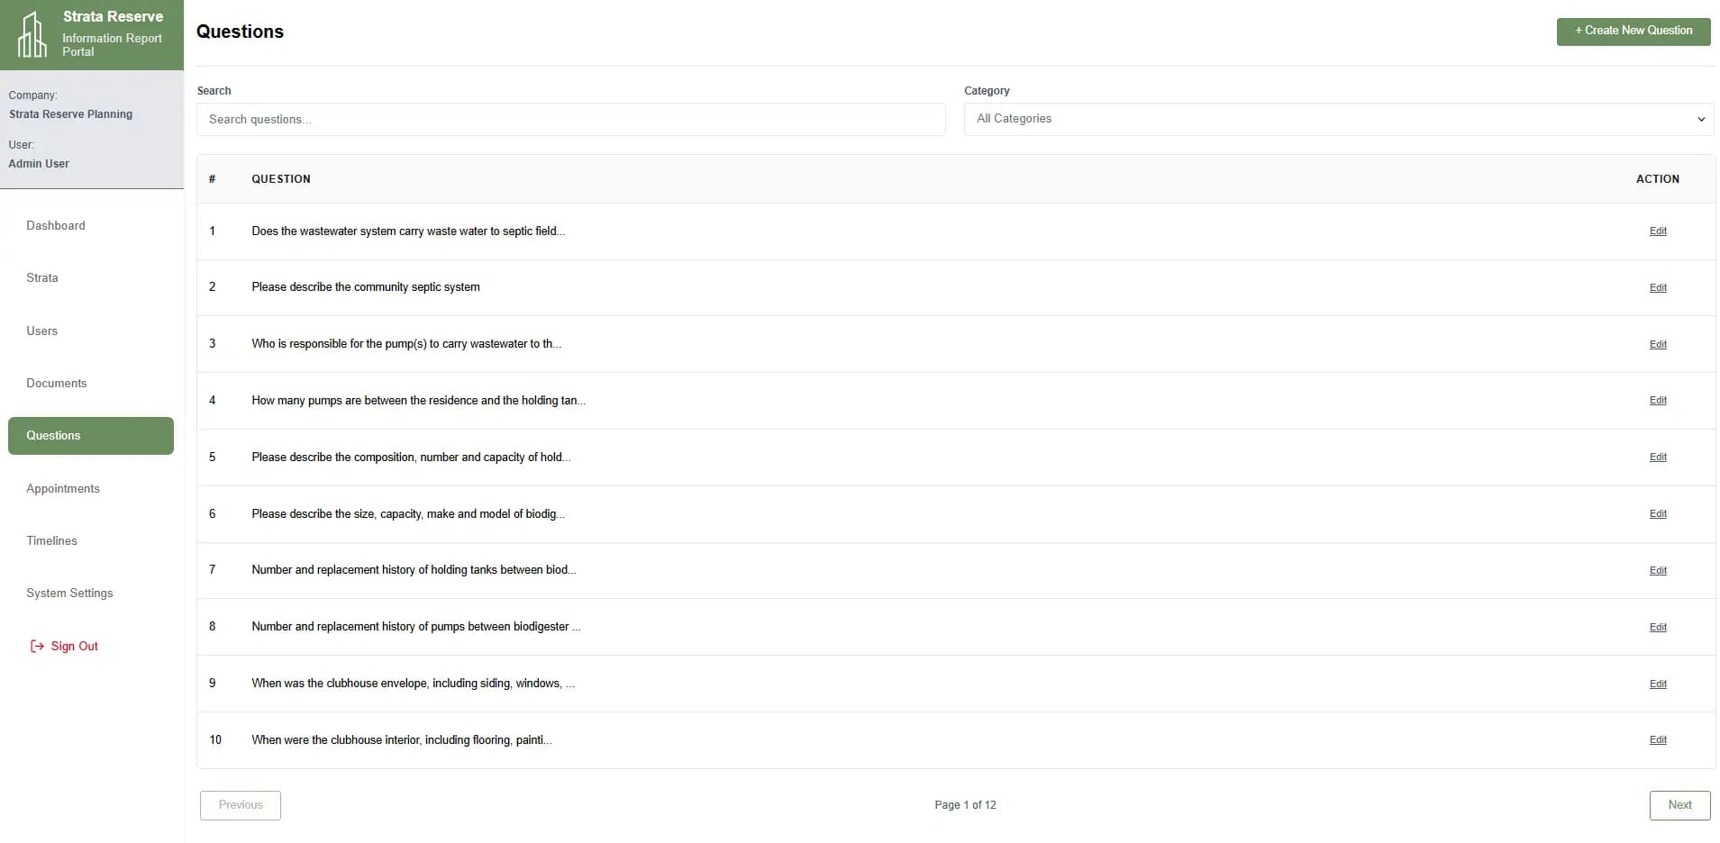Click the Sign Out arrow icon
Image resolution: width=1720 pixels, height=843 pixels.
pyautogui.click(x=37, y=646)
